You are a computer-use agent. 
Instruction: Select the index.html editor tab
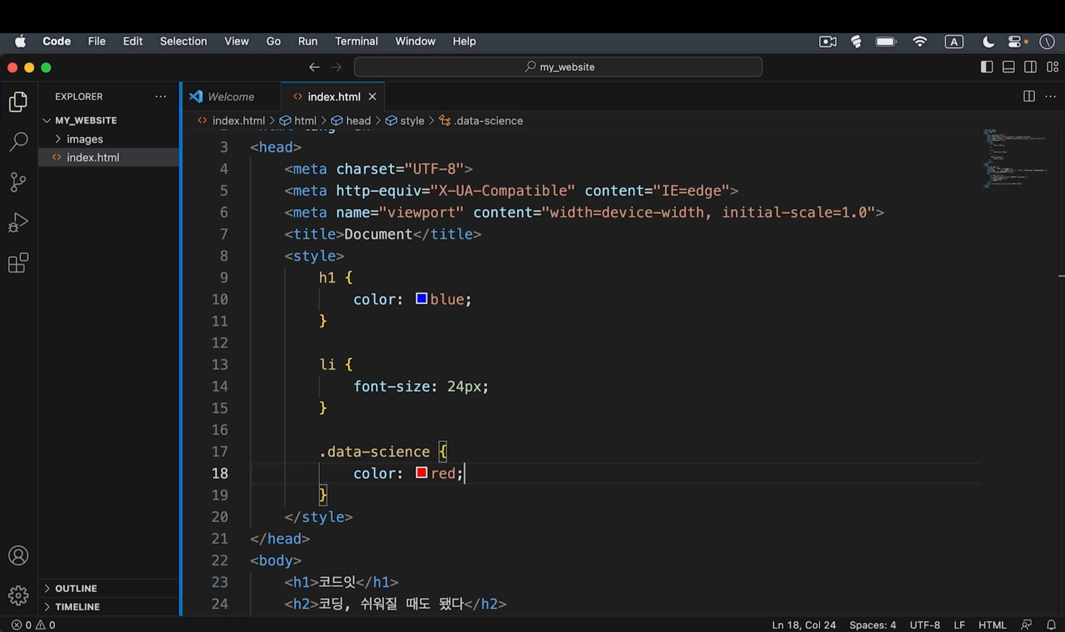pyautogui.click(x=333, y=97)
